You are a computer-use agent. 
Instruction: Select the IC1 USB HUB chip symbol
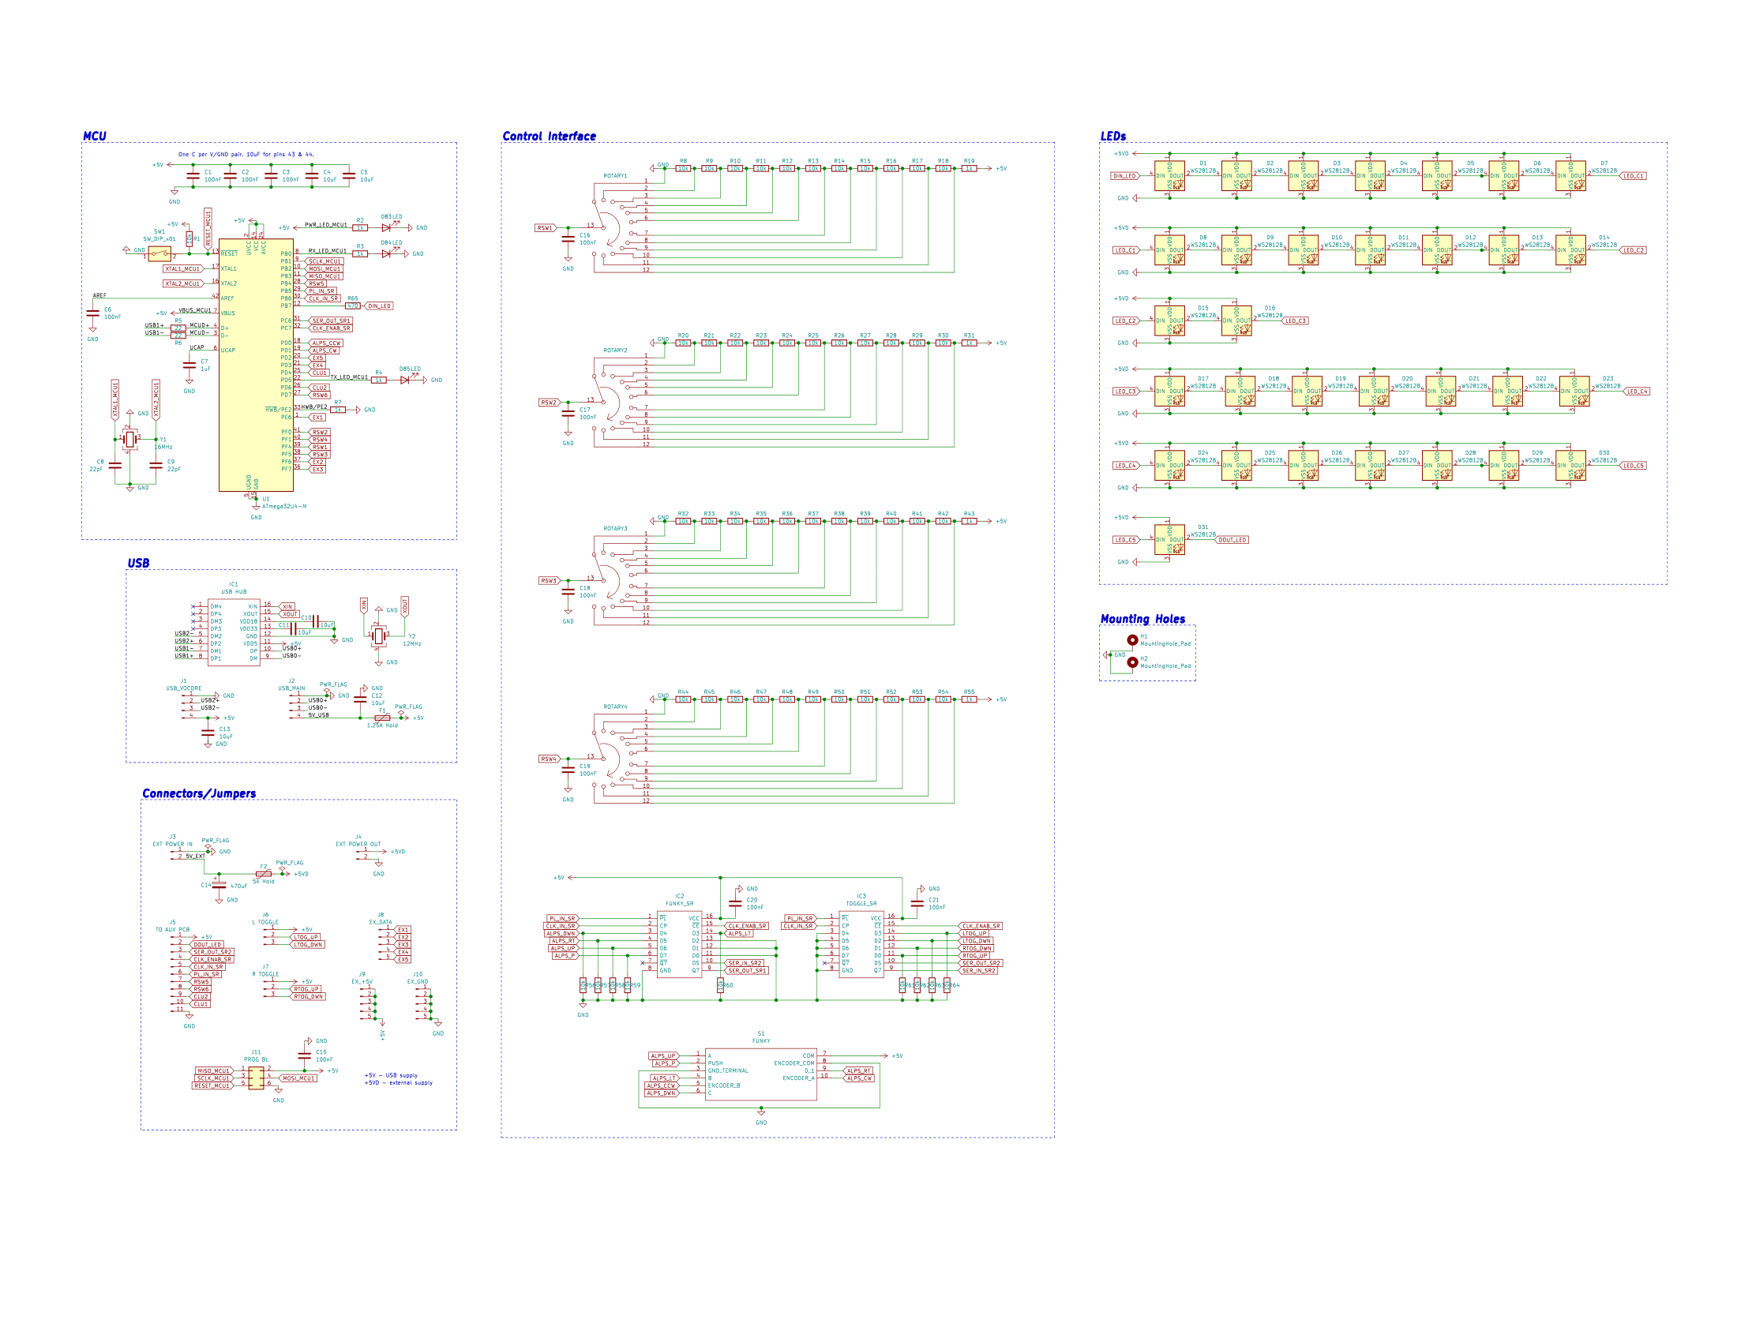pos(234,633)
